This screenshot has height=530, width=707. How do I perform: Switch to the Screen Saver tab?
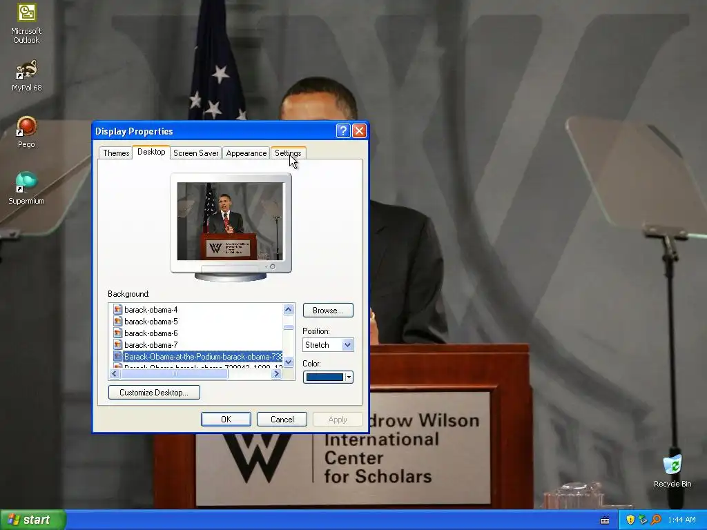[195, 153]
